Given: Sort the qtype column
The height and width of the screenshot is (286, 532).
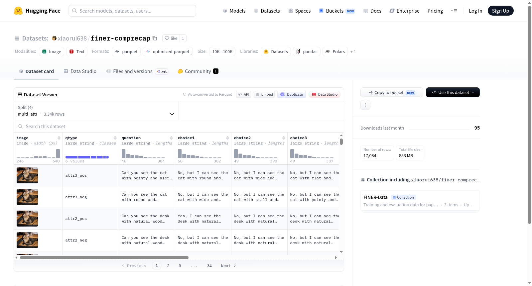Looking at the screenshot, I should pos(115,138).
